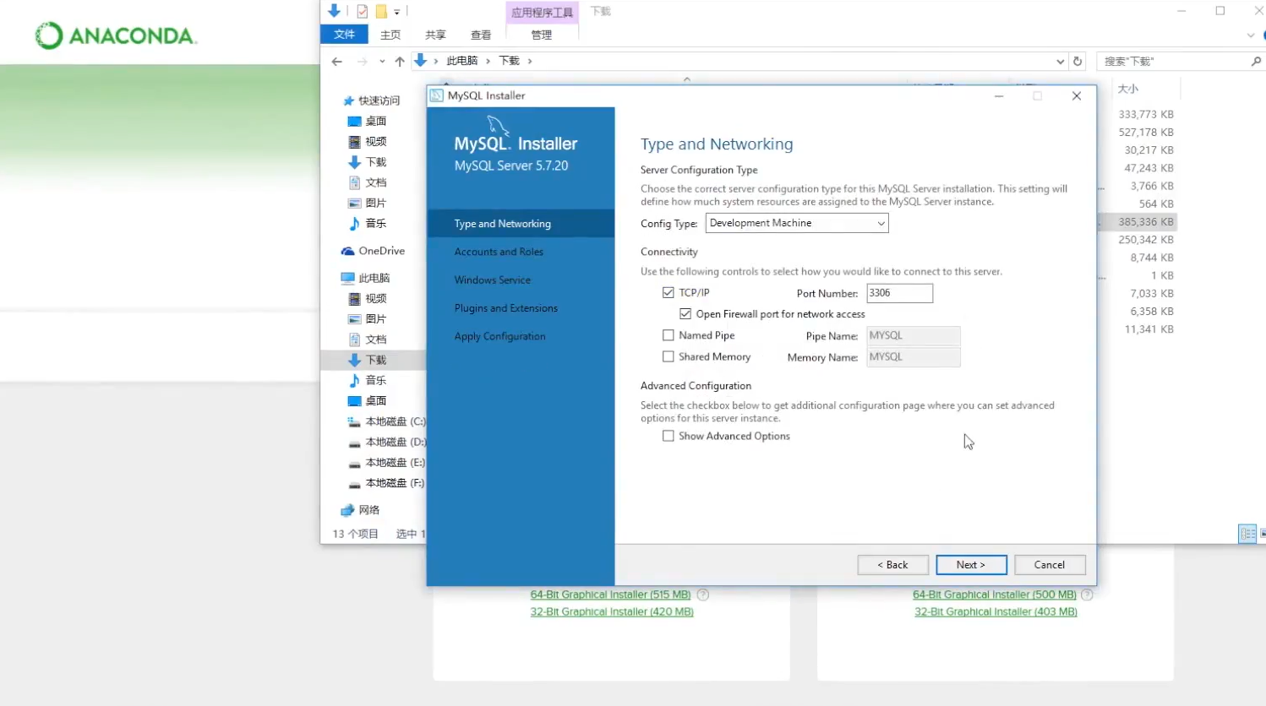This screenshot has width=1266, height=706.
Task: Refresh the Explorer folder view
Action: click(1078, 61)
